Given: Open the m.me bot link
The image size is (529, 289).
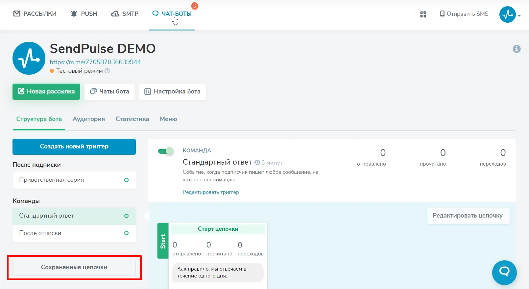Looking at the screenshot, I should [95, 62].
